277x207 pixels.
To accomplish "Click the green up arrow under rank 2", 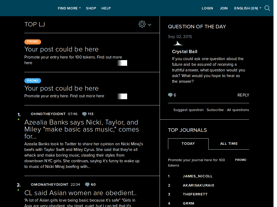I will pos(18,190).
